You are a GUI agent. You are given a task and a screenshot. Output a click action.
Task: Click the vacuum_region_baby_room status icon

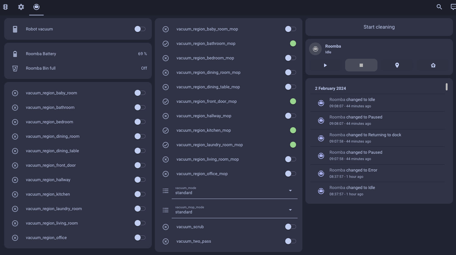click(15, 93)
